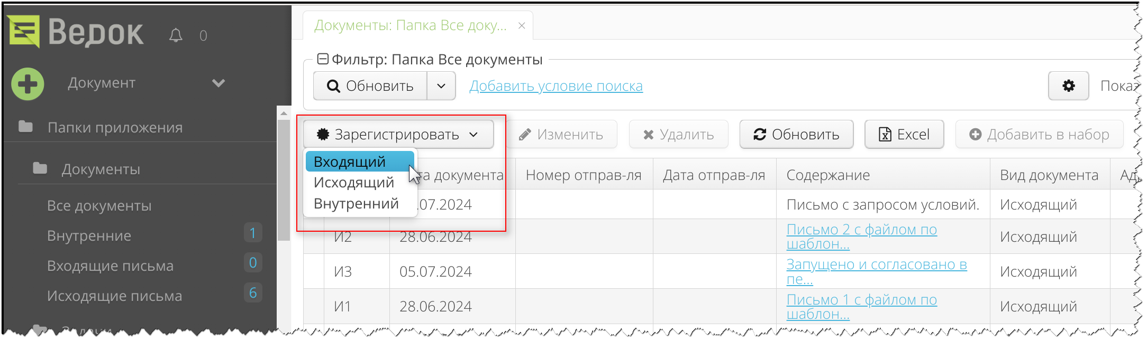The height and width of the screenshot is (341, 1147).
Task: Click Добавить в набор button
Action: 1039,135
